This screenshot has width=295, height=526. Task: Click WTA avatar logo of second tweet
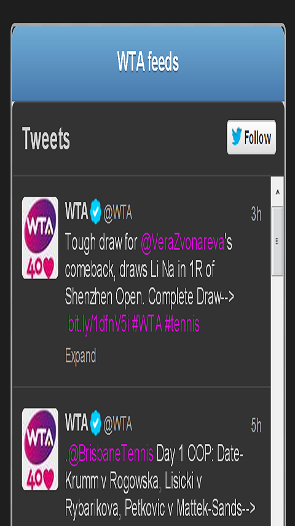click(40, 449)
